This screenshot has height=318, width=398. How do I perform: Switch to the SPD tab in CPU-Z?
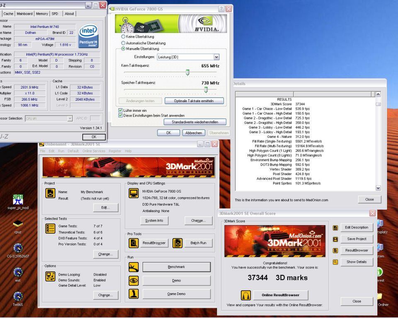[55, 14]
